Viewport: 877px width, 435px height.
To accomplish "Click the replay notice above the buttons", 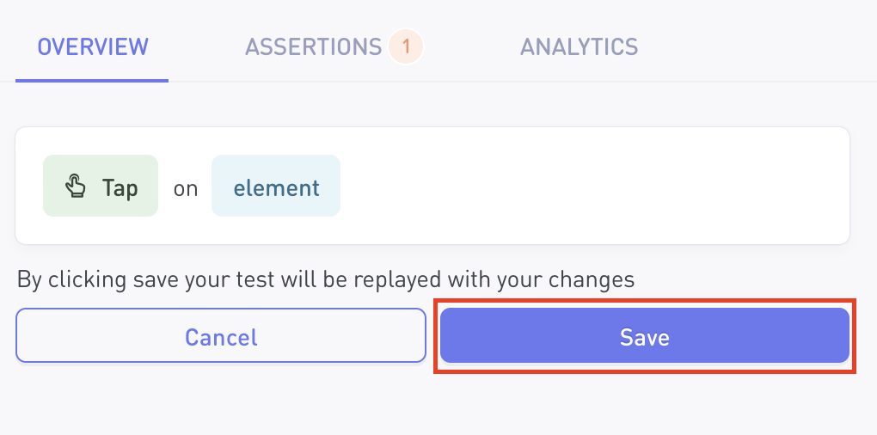I will [325, 279].
